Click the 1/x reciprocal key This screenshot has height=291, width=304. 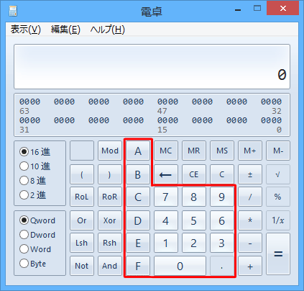(x=278, y=220)
